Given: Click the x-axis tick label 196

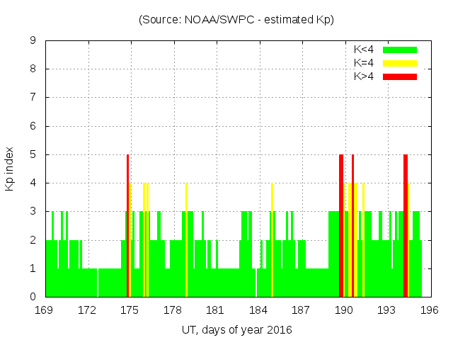Looking at the screenshot, I should click(430, 310).
